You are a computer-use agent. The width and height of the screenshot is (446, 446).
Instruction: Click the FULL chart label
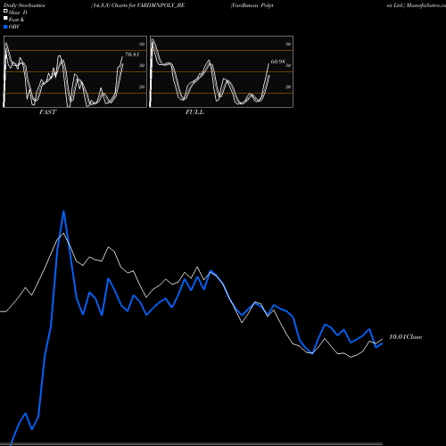(x=194, y=112)
